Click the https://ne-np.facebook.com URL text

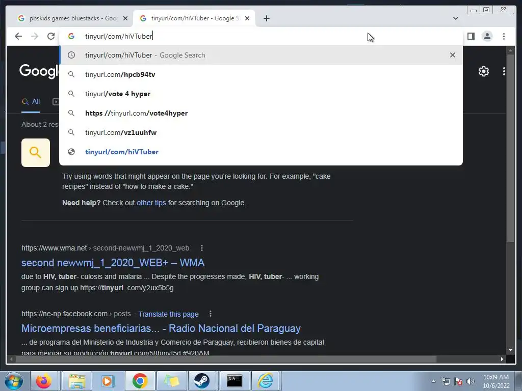[64, 314]
